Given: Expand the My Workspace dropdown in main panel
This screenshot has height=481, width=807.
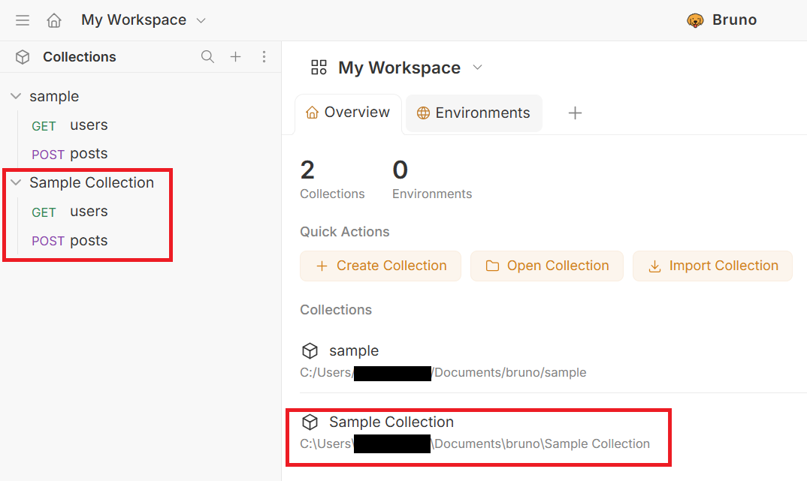Looking at the screenshot, I should 477,68.
